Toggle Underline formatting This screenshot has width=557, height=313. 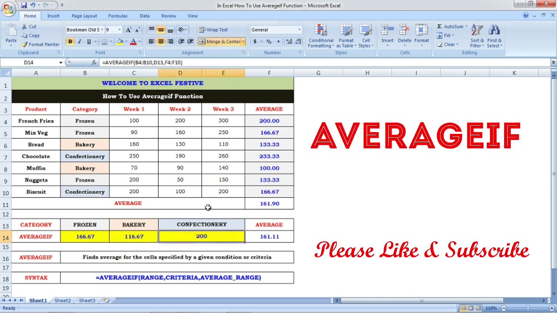pos(89,42)
